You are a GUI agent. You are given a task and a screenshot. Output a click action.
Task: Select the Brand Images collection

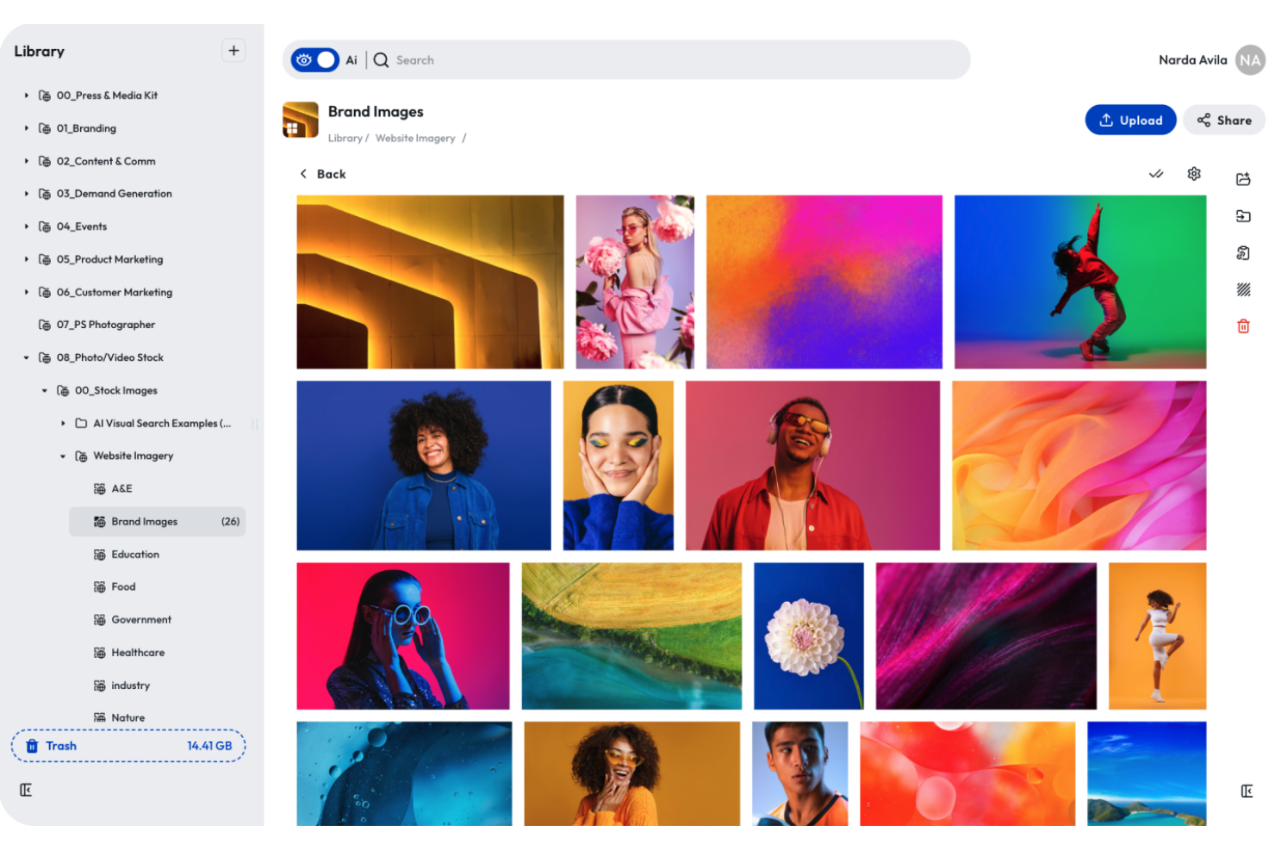pyautogui.click(x=157, y=522)
